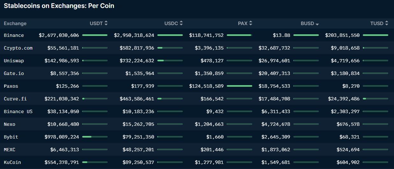
Task: Click the KuCoin exchange name
Action: [12, 162]
